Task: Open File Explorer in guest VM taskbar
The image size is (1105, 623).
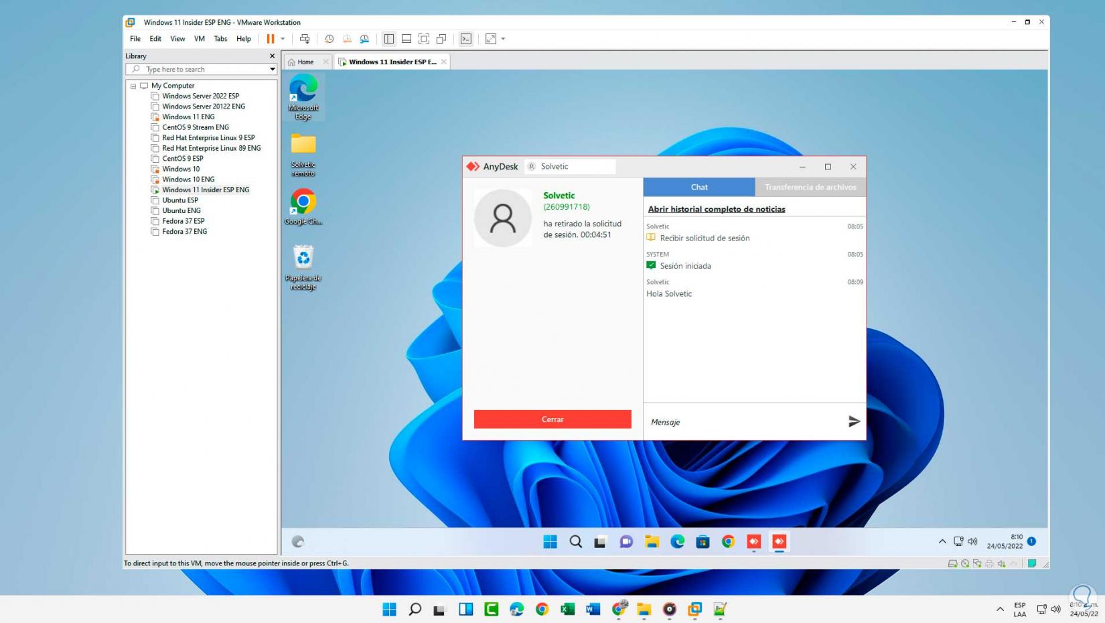Action: [x=652, y=541]
